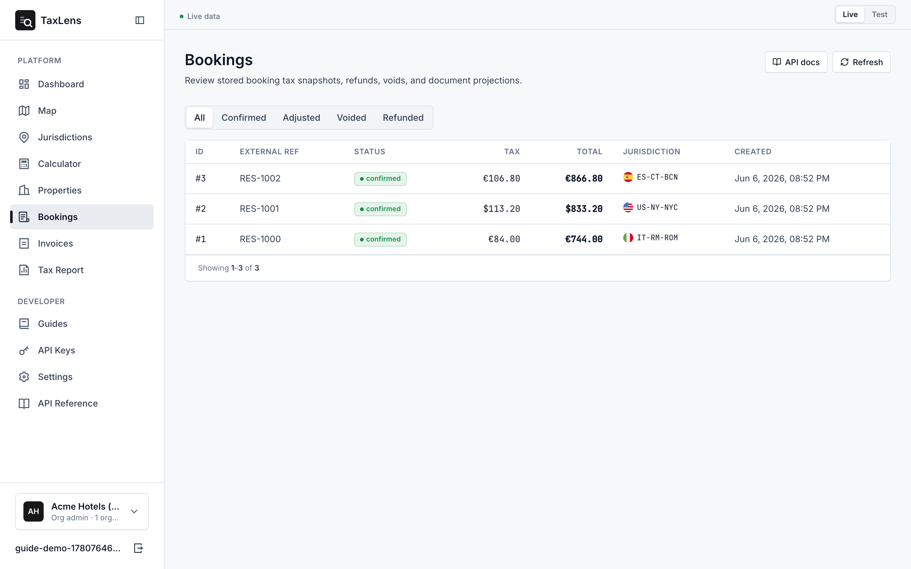Click the Live data status indicator

coord(200,16)
